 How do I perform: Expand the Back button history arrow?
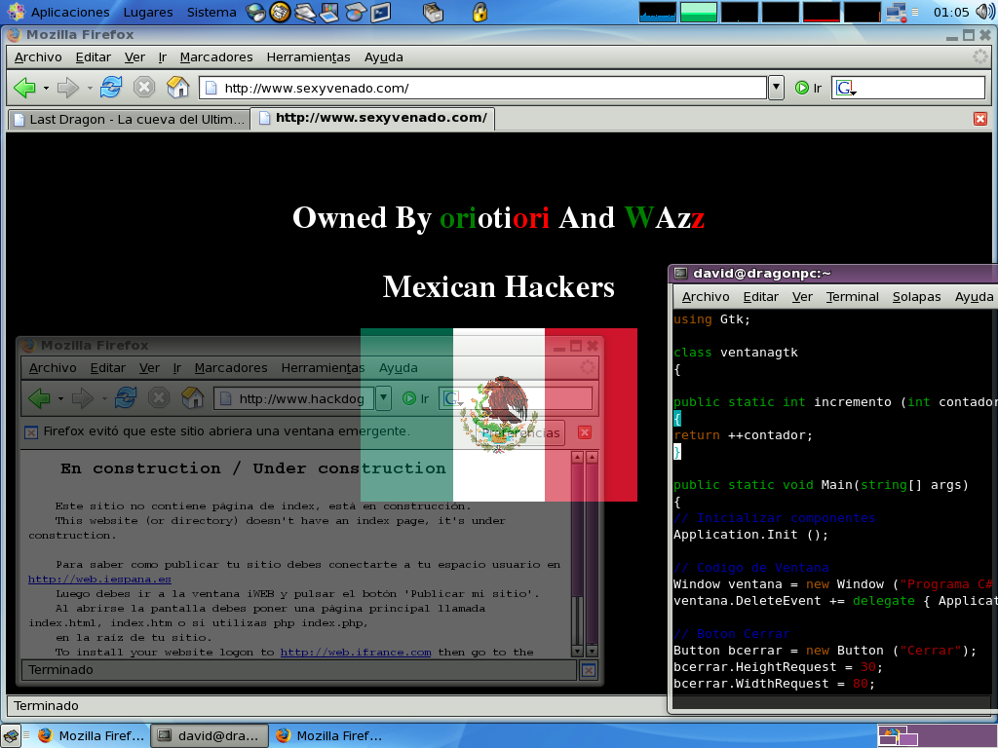tap(46, 88)
